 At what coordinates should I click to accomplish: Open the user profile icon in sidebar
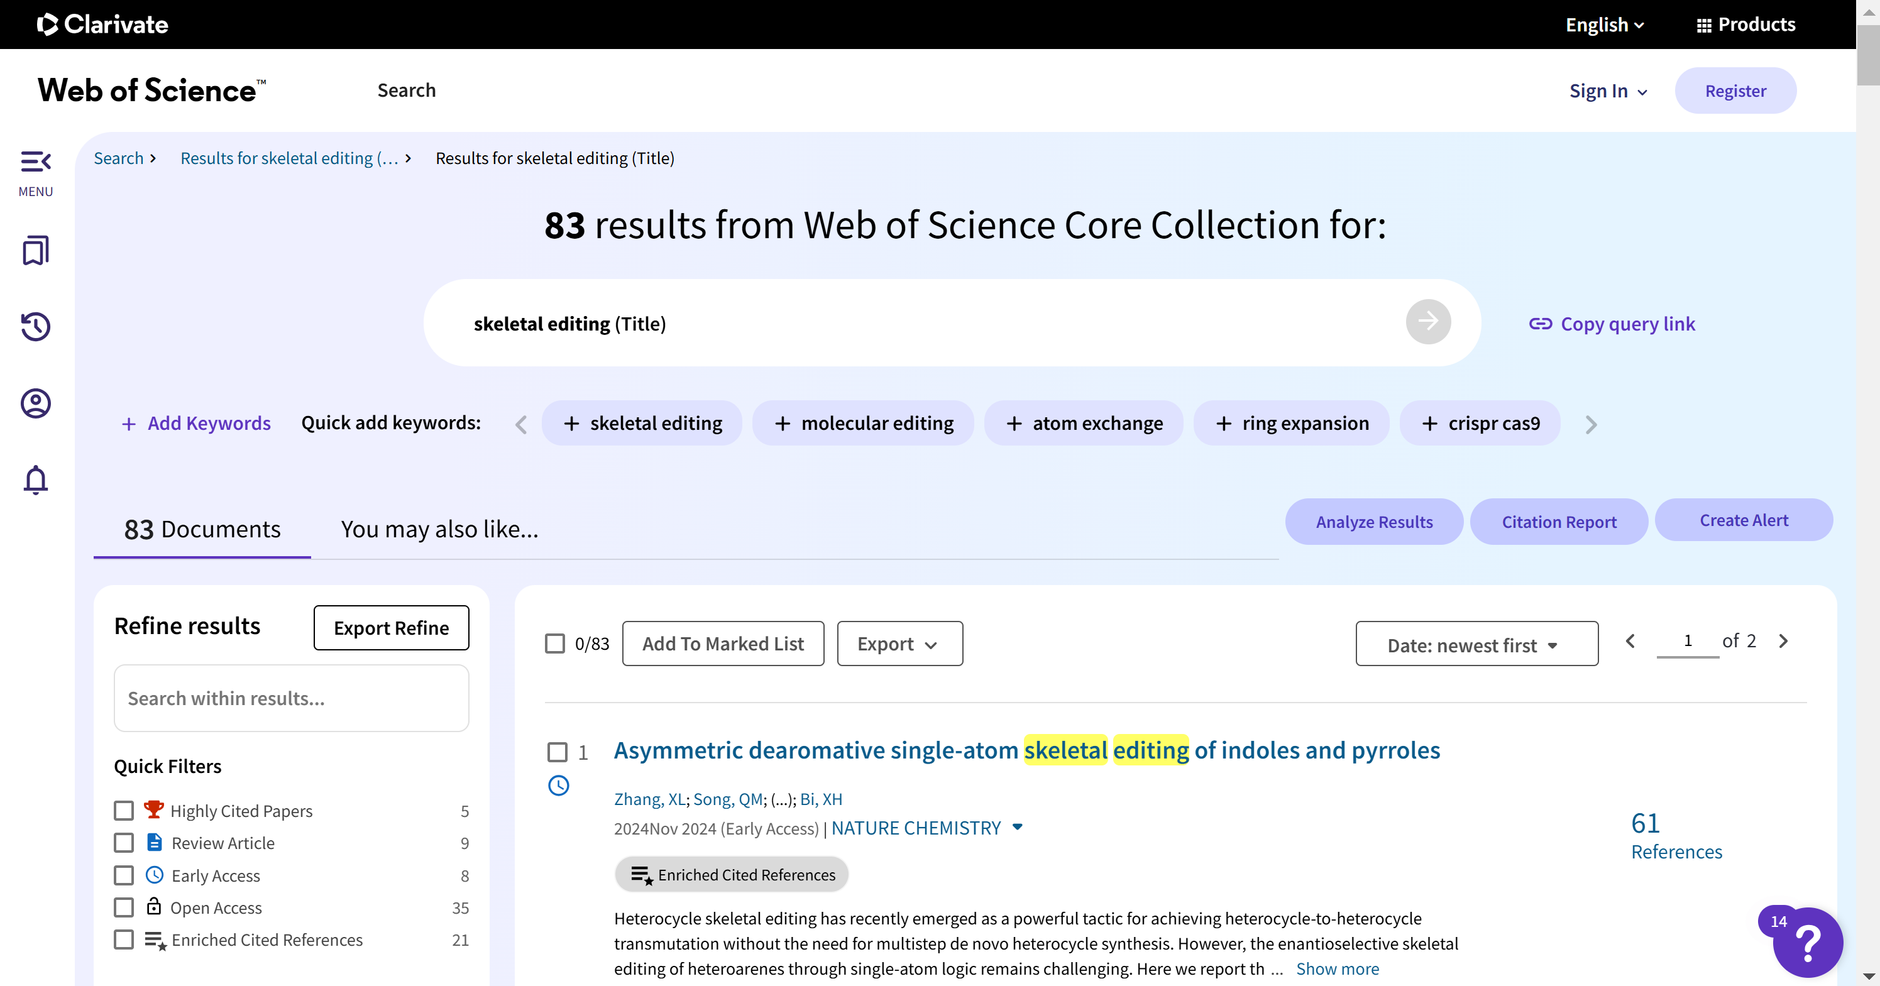(35, 403)
